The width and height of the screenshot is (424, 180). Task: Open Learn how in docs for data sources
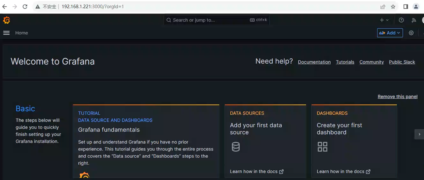coord(257,171)
